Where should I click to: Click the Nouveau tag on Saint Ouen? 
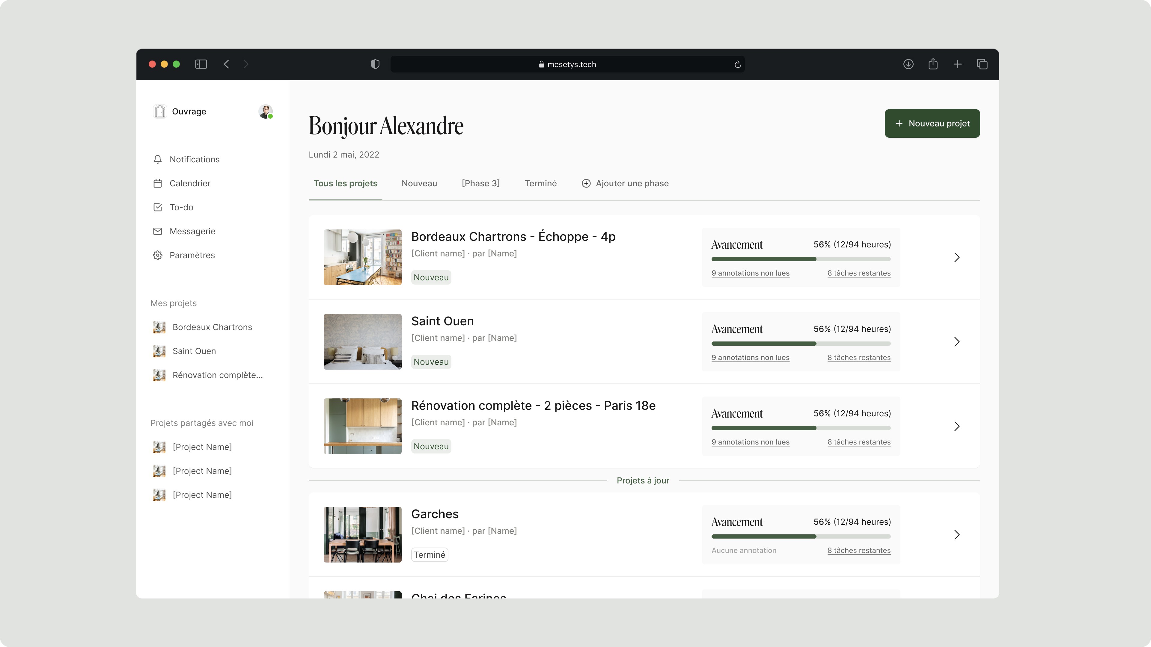click(431, 362)
